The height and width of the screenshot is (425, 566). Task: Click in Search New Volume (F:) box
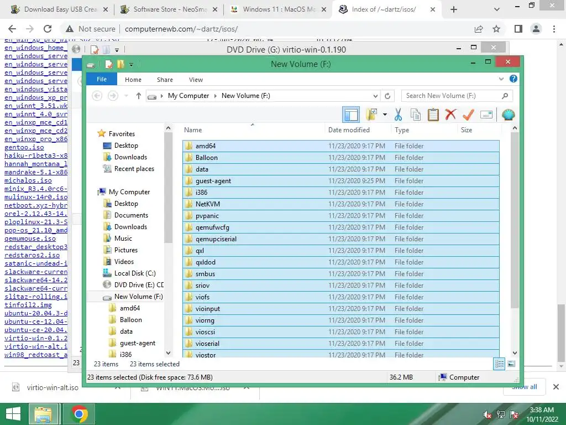pyautogui.click(x=457, y=96)
